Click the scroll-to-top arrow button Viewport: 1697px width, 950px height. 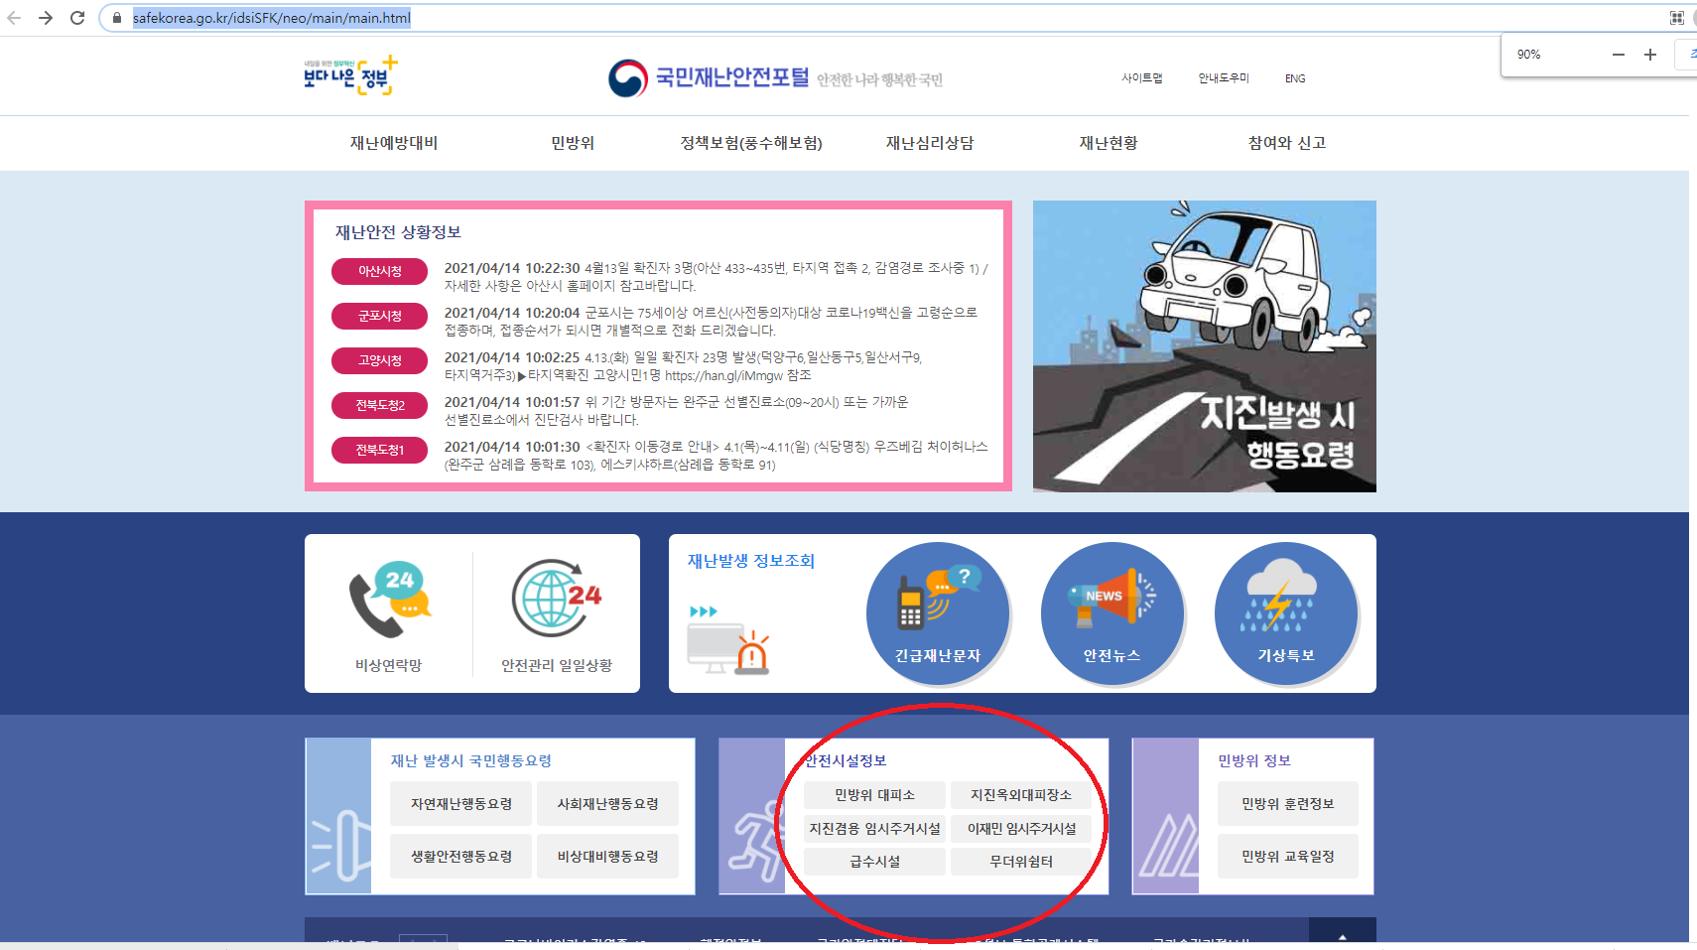[x=1343, y=931]
